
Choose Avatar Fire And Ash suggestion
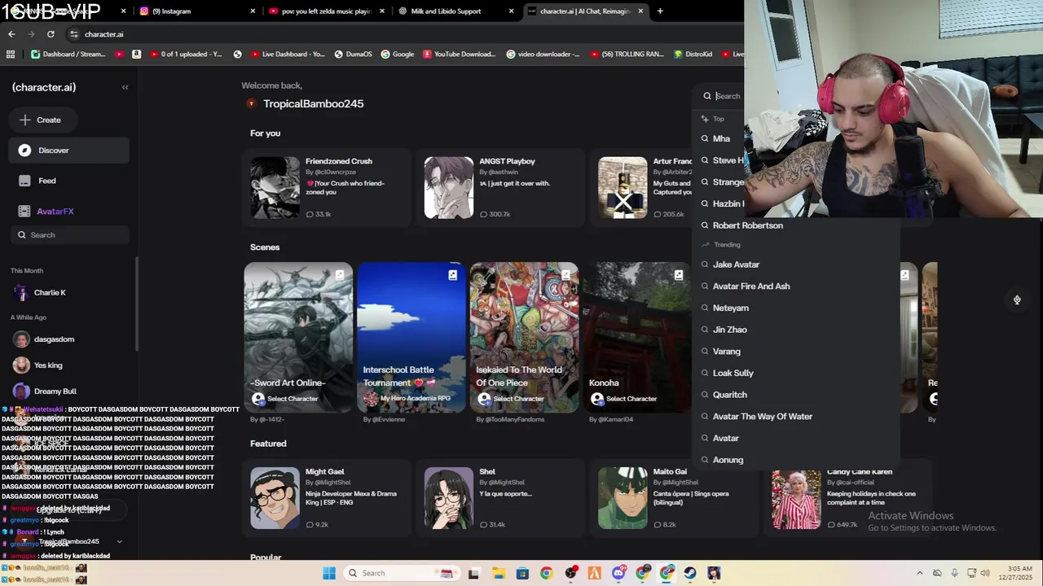tap(794, 286)
